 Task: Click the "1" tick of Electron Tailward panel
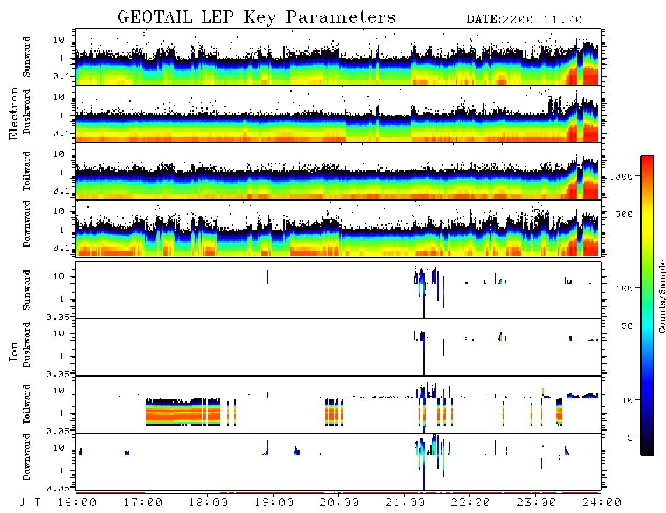click(x=62, y=173)
